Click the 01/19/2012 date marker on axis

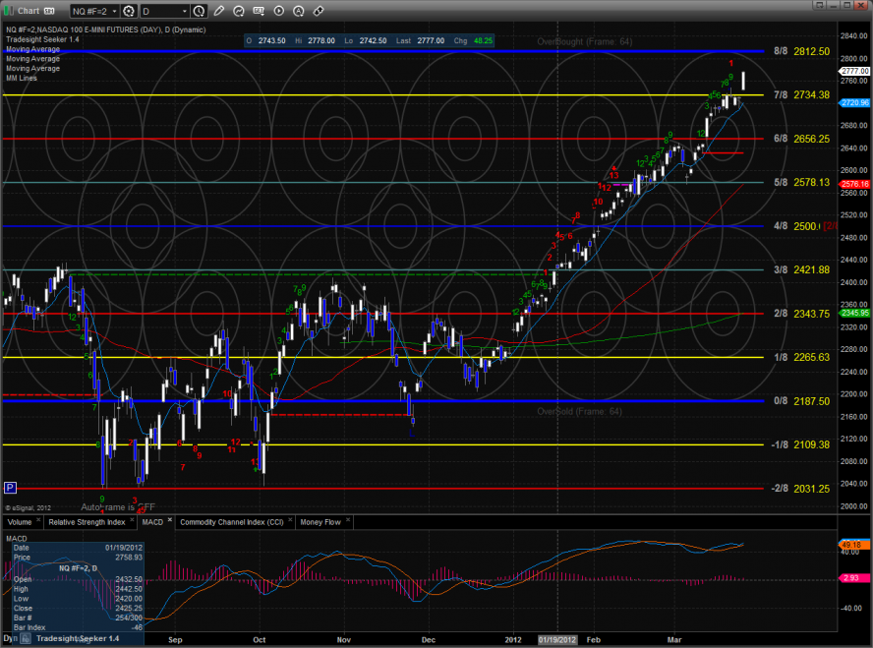tap(556, 638)
